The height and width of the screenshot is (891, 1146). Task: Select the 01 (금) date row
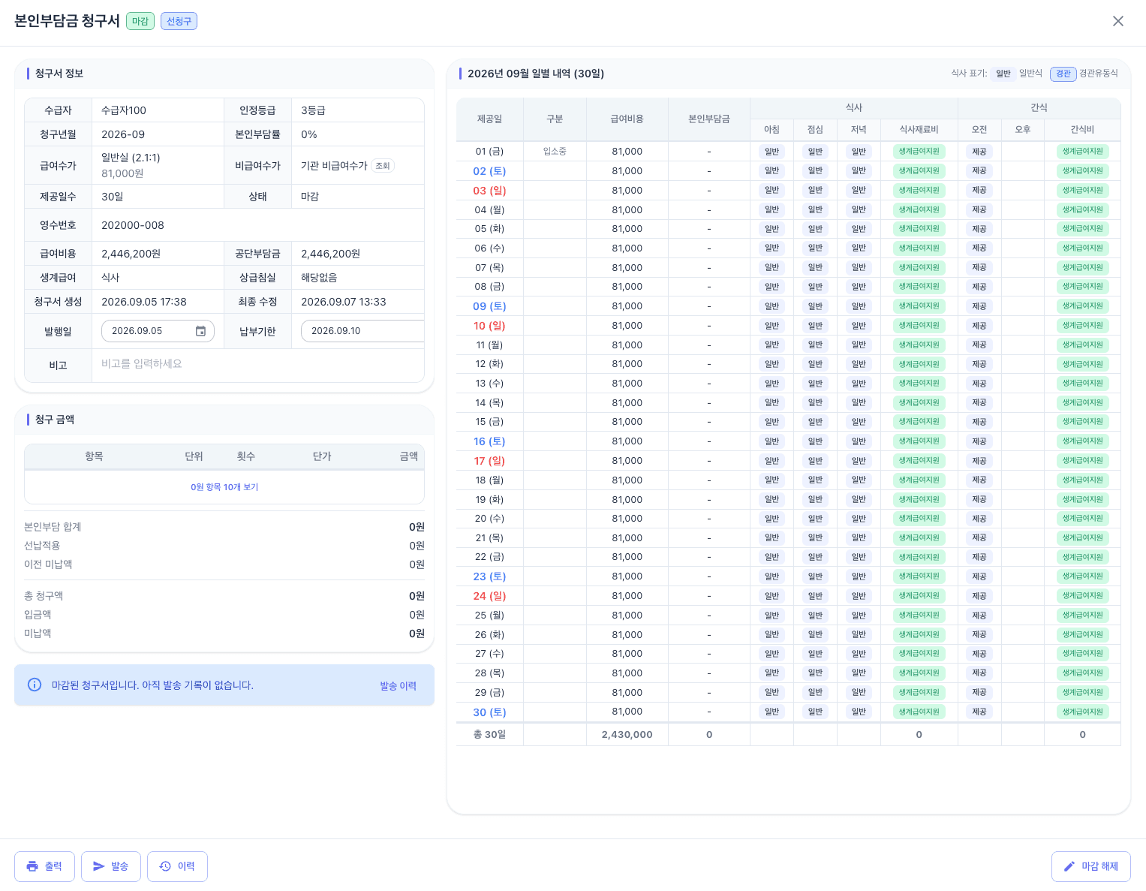[788, 152]
